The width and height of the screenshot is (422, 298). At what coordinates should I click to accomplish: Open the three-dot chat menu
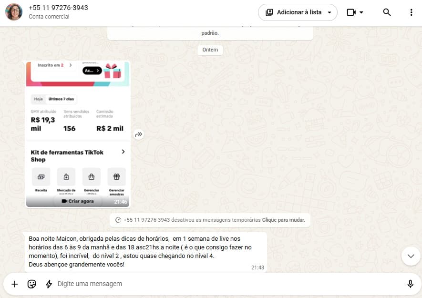[411, 12]
